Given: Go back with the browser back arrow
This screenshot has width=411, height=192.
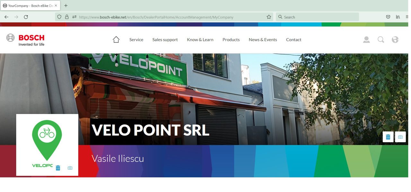Looking at the screenshot, I should click(6, 17).
